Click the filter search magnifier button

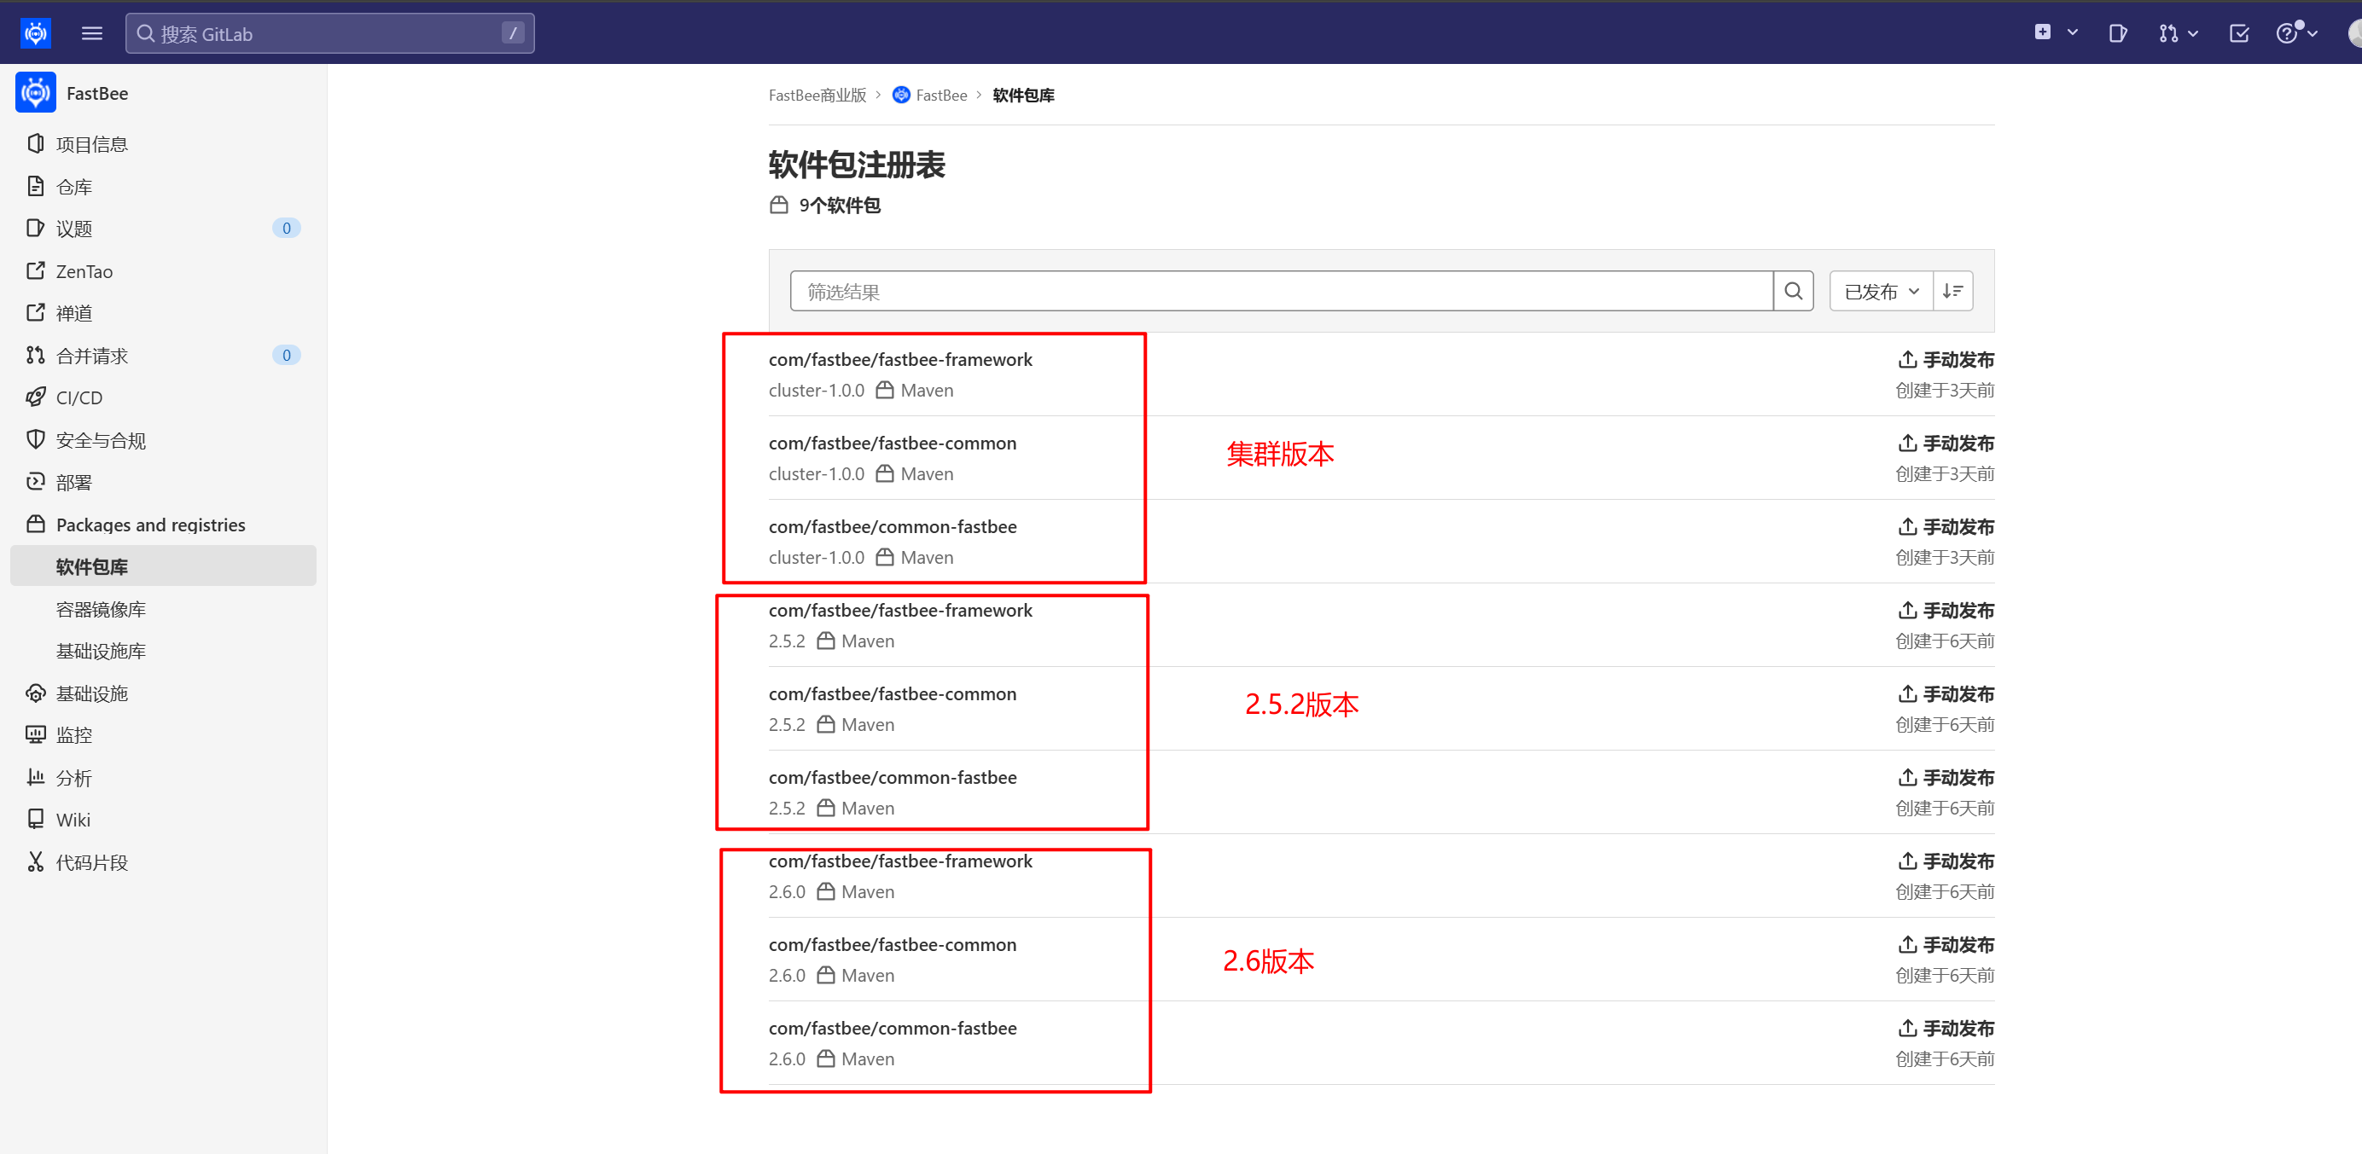click(x=1794, y=292)
